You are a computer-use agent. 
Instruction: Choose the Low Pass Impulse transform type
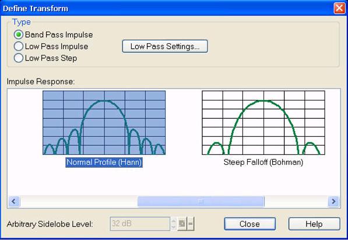point(19,47)
